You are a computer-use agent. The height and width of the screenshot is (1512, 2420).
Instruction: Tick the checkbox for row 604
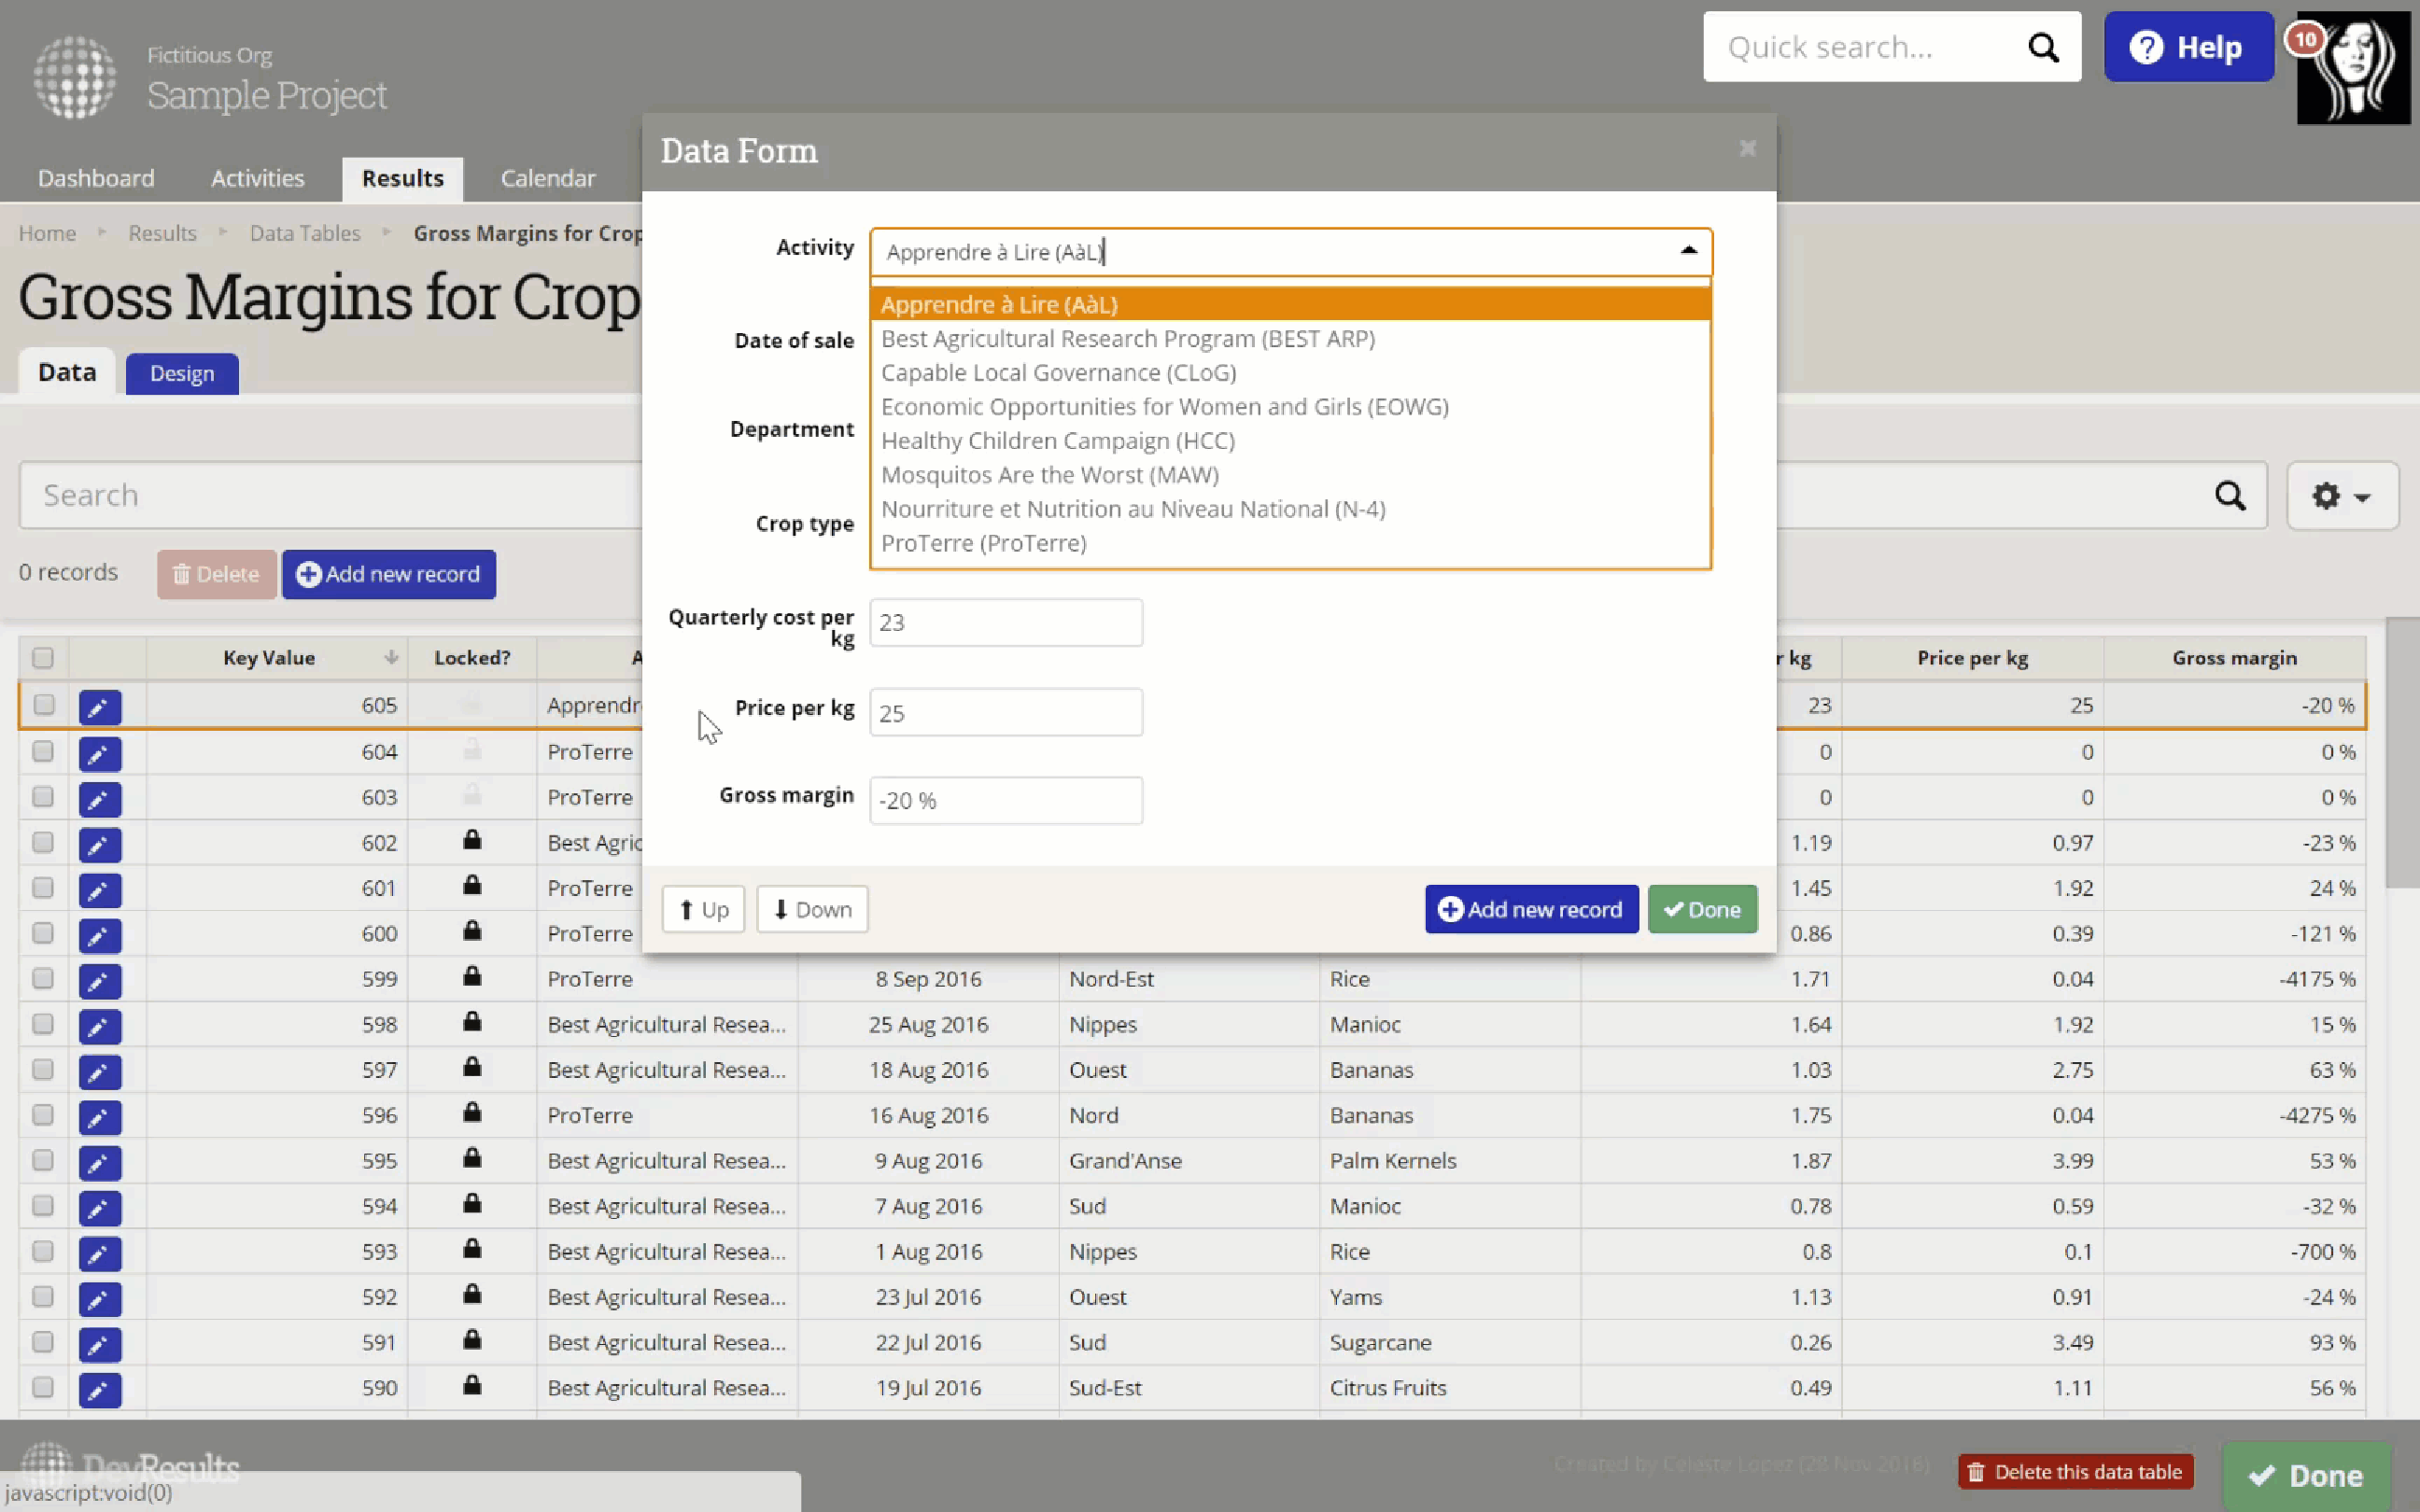point(43,751)
